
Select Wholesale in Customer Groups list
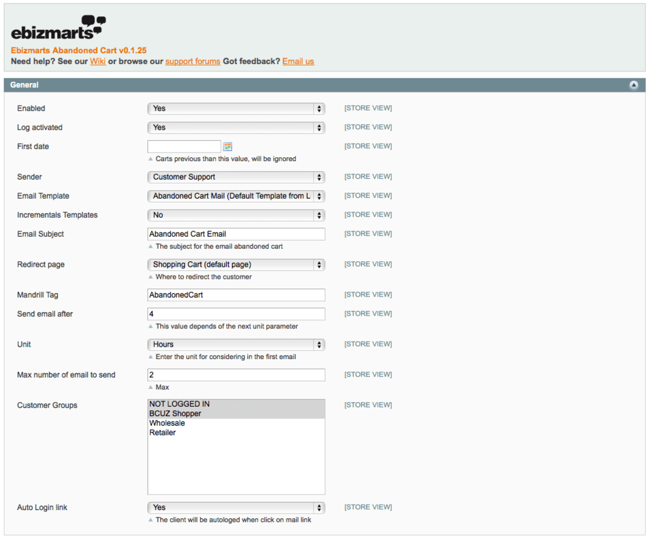click(x=167, y=423)
